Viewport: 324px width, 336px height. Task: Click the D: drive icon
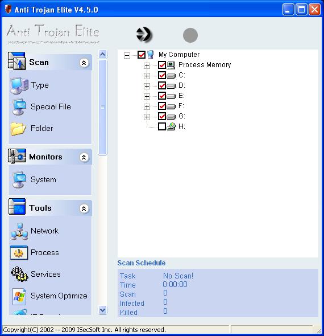(171, 86)
